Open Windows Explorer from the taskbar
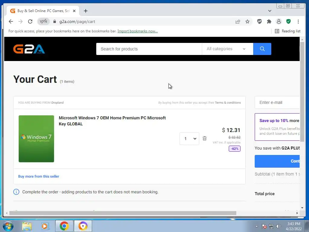This screenshot has width=309, height=232. pos(27,226)
